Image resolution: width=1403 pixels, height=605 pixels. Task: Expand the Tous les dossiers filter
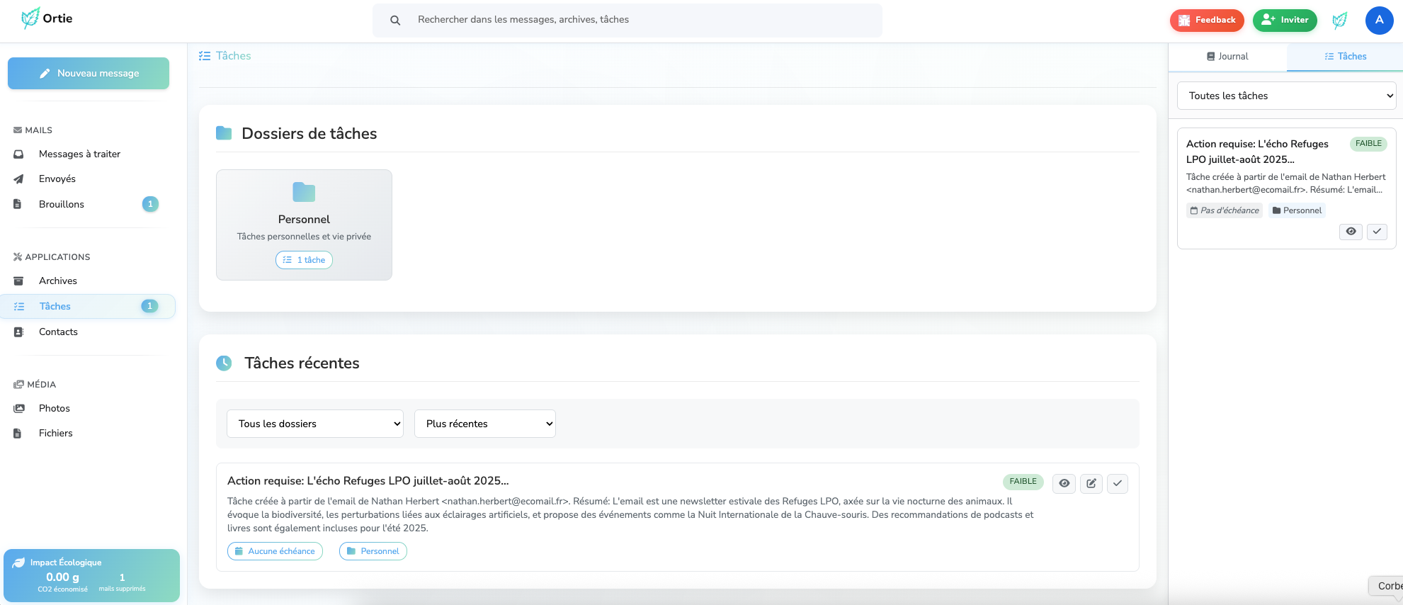pos(314,424)
